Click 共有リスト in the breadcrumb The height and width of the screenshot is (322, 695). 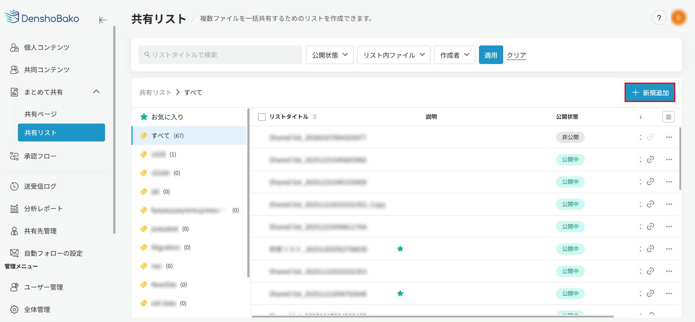(155, 92)
